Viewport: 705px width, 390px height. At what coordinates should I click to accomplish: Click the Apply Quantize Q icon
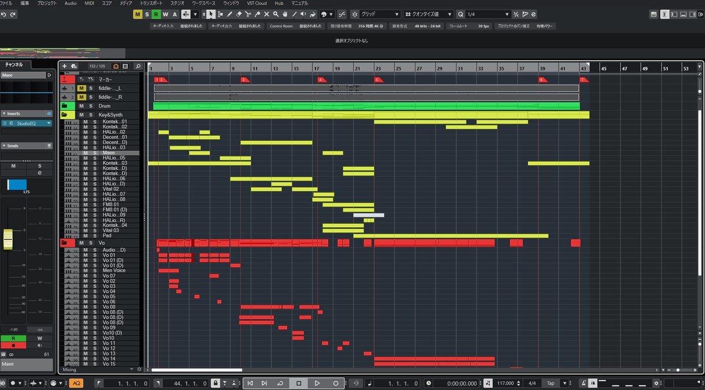(x=461, y=14)
